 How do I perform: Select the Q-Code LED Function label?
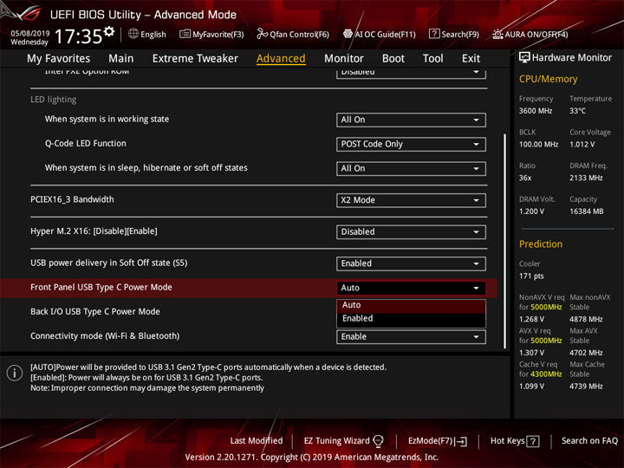point(85,144)
